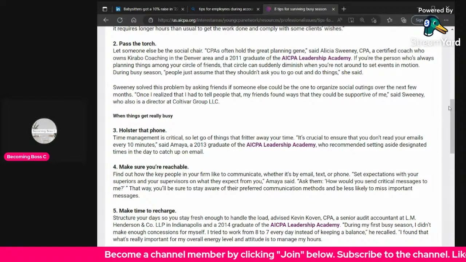Click the Becoming Boss C avatar thumbnail
466x262 pixels.
[x=44, y=131]
